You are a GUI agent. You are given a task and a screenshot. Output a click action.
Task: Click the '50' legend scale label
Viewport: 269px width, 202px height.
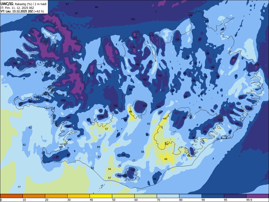[114, 200]
